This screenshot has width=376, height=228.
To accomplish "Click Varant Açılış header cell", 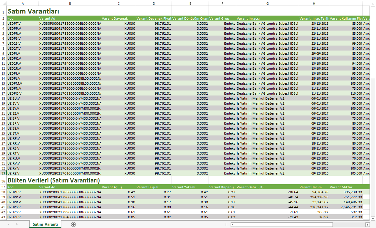I will (x=118, y=187).
